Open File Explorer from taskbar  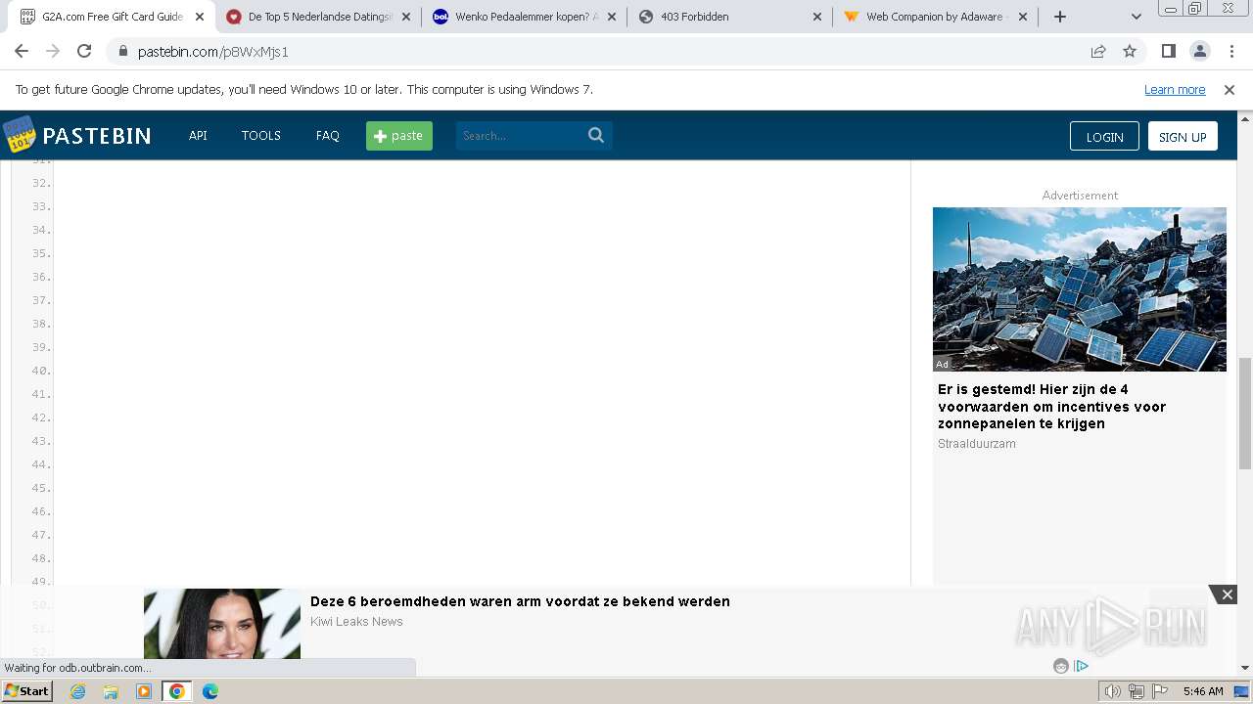(x=111, y=691)
